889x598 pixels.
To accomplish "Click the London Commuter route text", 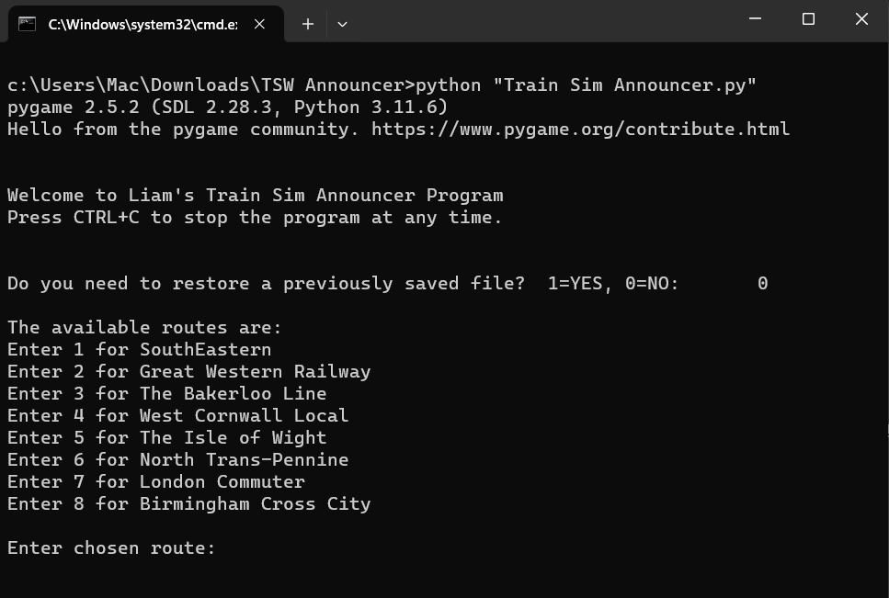I will (x=155, y=482).
